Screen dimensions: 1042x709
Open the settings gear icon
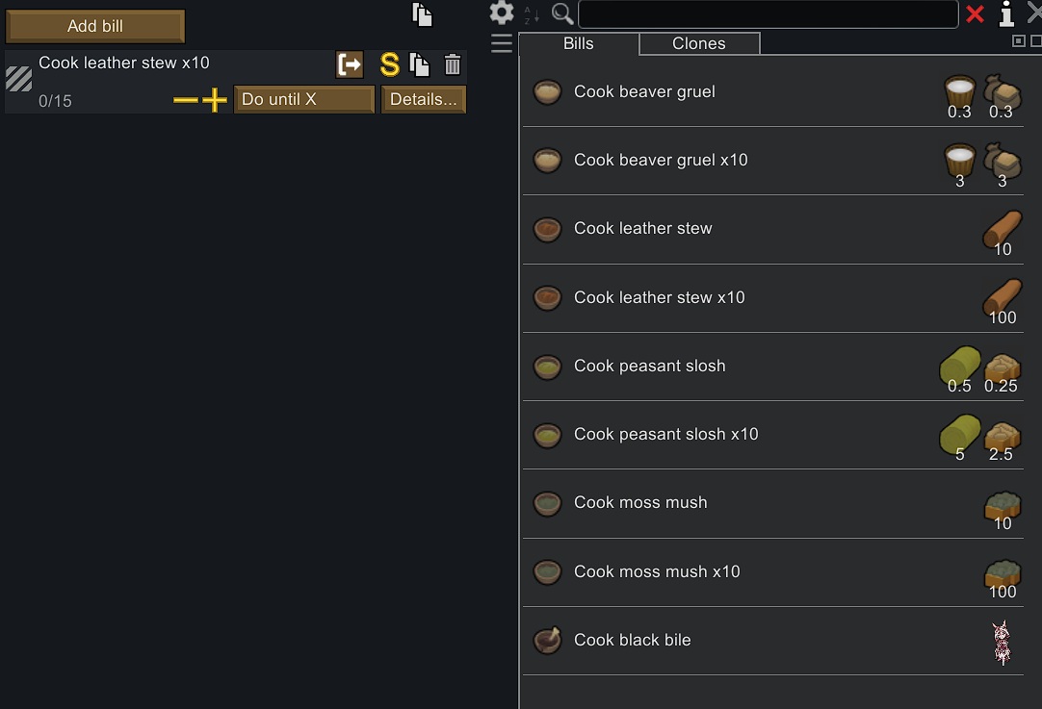501,13
